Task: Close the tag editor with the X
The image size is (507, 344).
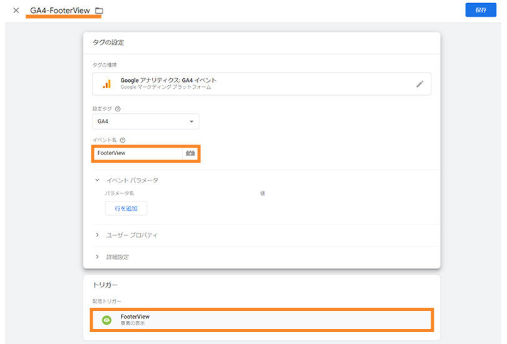Action: pos(16,11)
